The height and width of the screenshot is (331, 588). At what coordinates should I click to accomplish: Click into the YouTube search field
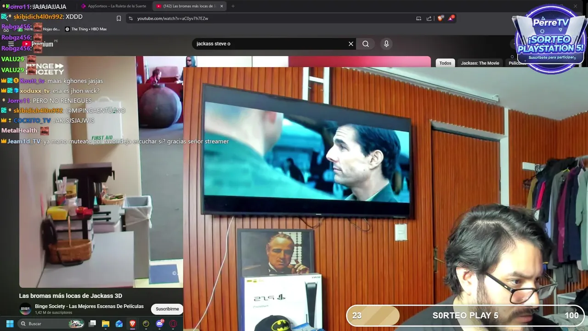coord(270,44)
